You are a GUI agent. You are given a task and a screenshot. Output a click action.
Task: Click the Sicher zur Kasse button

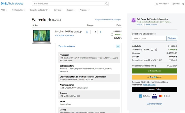pyautogui.click(x=154, y=71)
